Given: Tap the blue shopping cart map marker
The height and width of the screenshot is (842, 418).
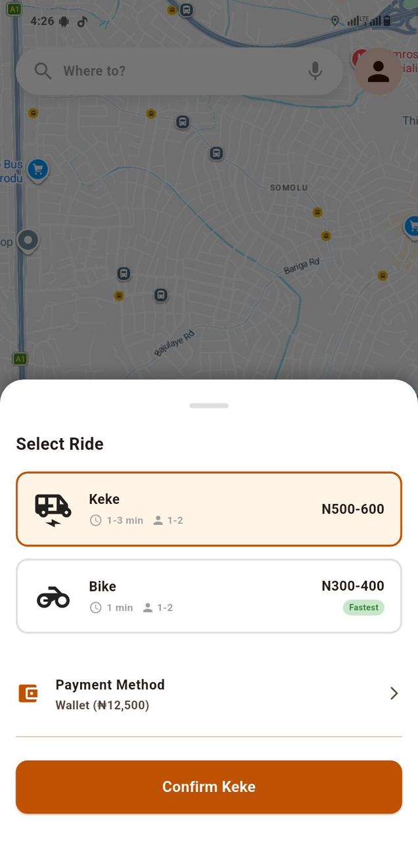Looking at the screenshot, I should tap(38, 170).
